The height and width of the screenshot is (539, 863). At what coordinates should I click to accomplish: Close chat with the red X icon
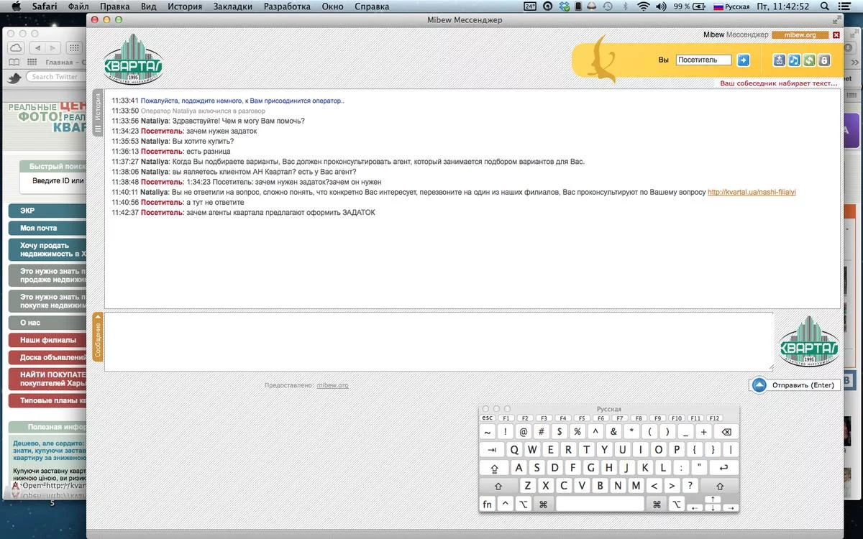(836, 34)
